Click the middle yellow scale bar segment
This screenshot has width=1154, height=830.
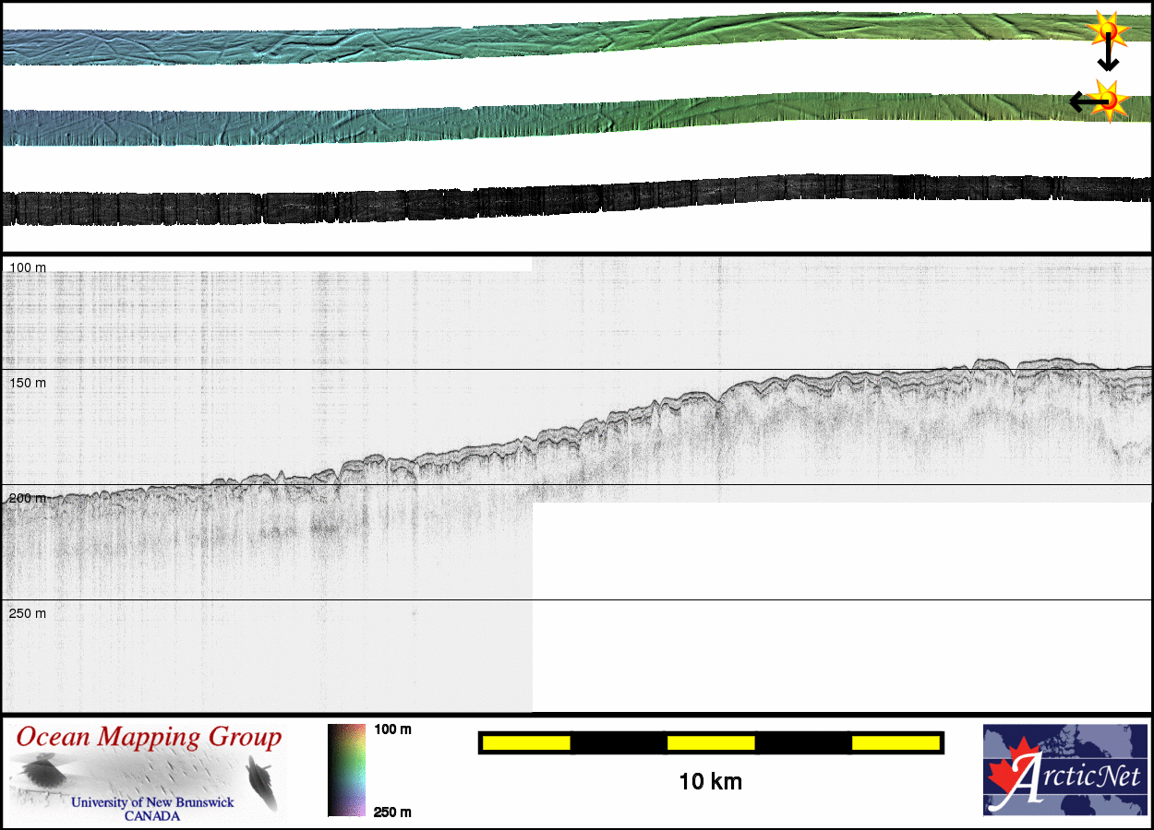tap(711, 742)
